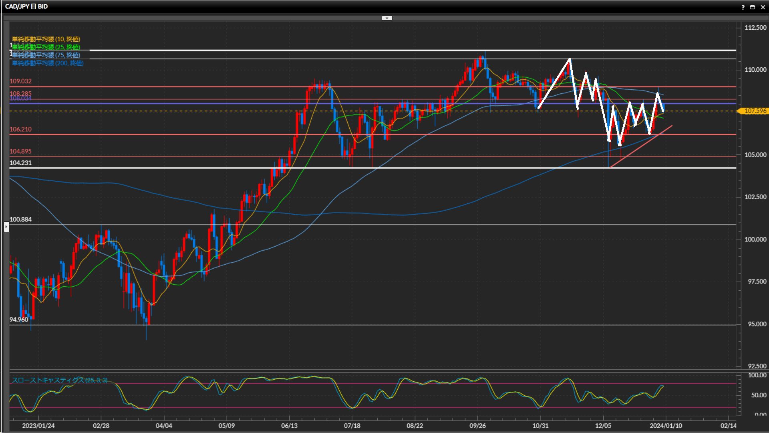Select the 10-period simple moving average label
The height and width of the screenshot is (433, 769).
click(46, 39)
